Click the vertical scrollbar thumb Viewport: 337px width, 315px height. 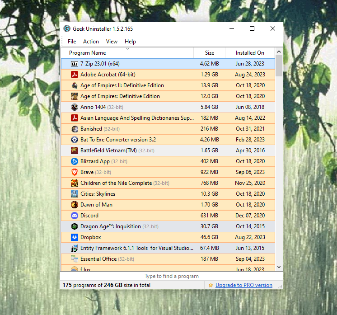(279, 66)
